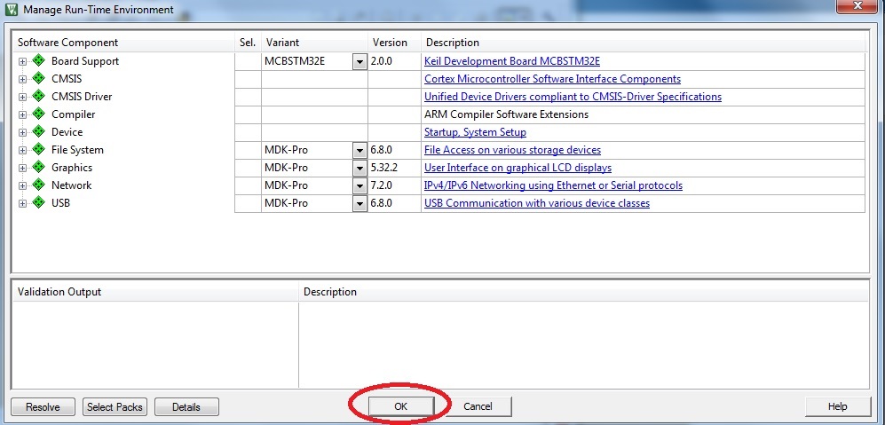Click Board Support version 2.0.0 cell
The image size is (885, 425).
click(394, 61)
